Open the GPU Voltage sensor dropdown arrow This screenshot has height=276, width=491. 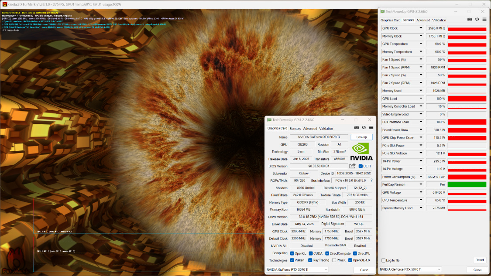421,192
